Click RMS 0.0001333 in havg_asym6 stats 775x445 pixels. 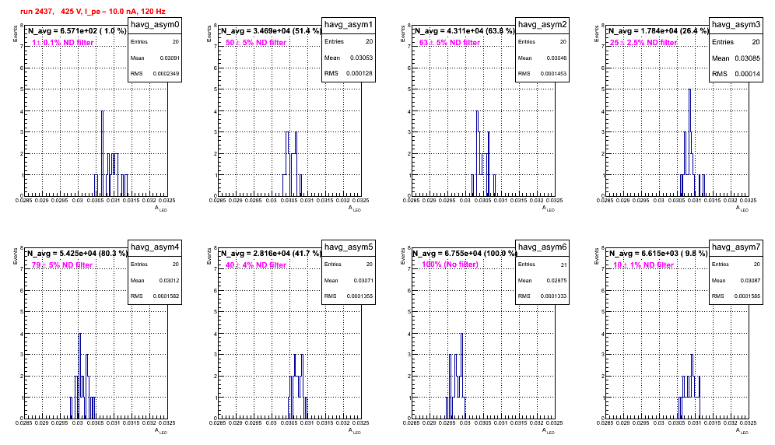pos(542,296)
